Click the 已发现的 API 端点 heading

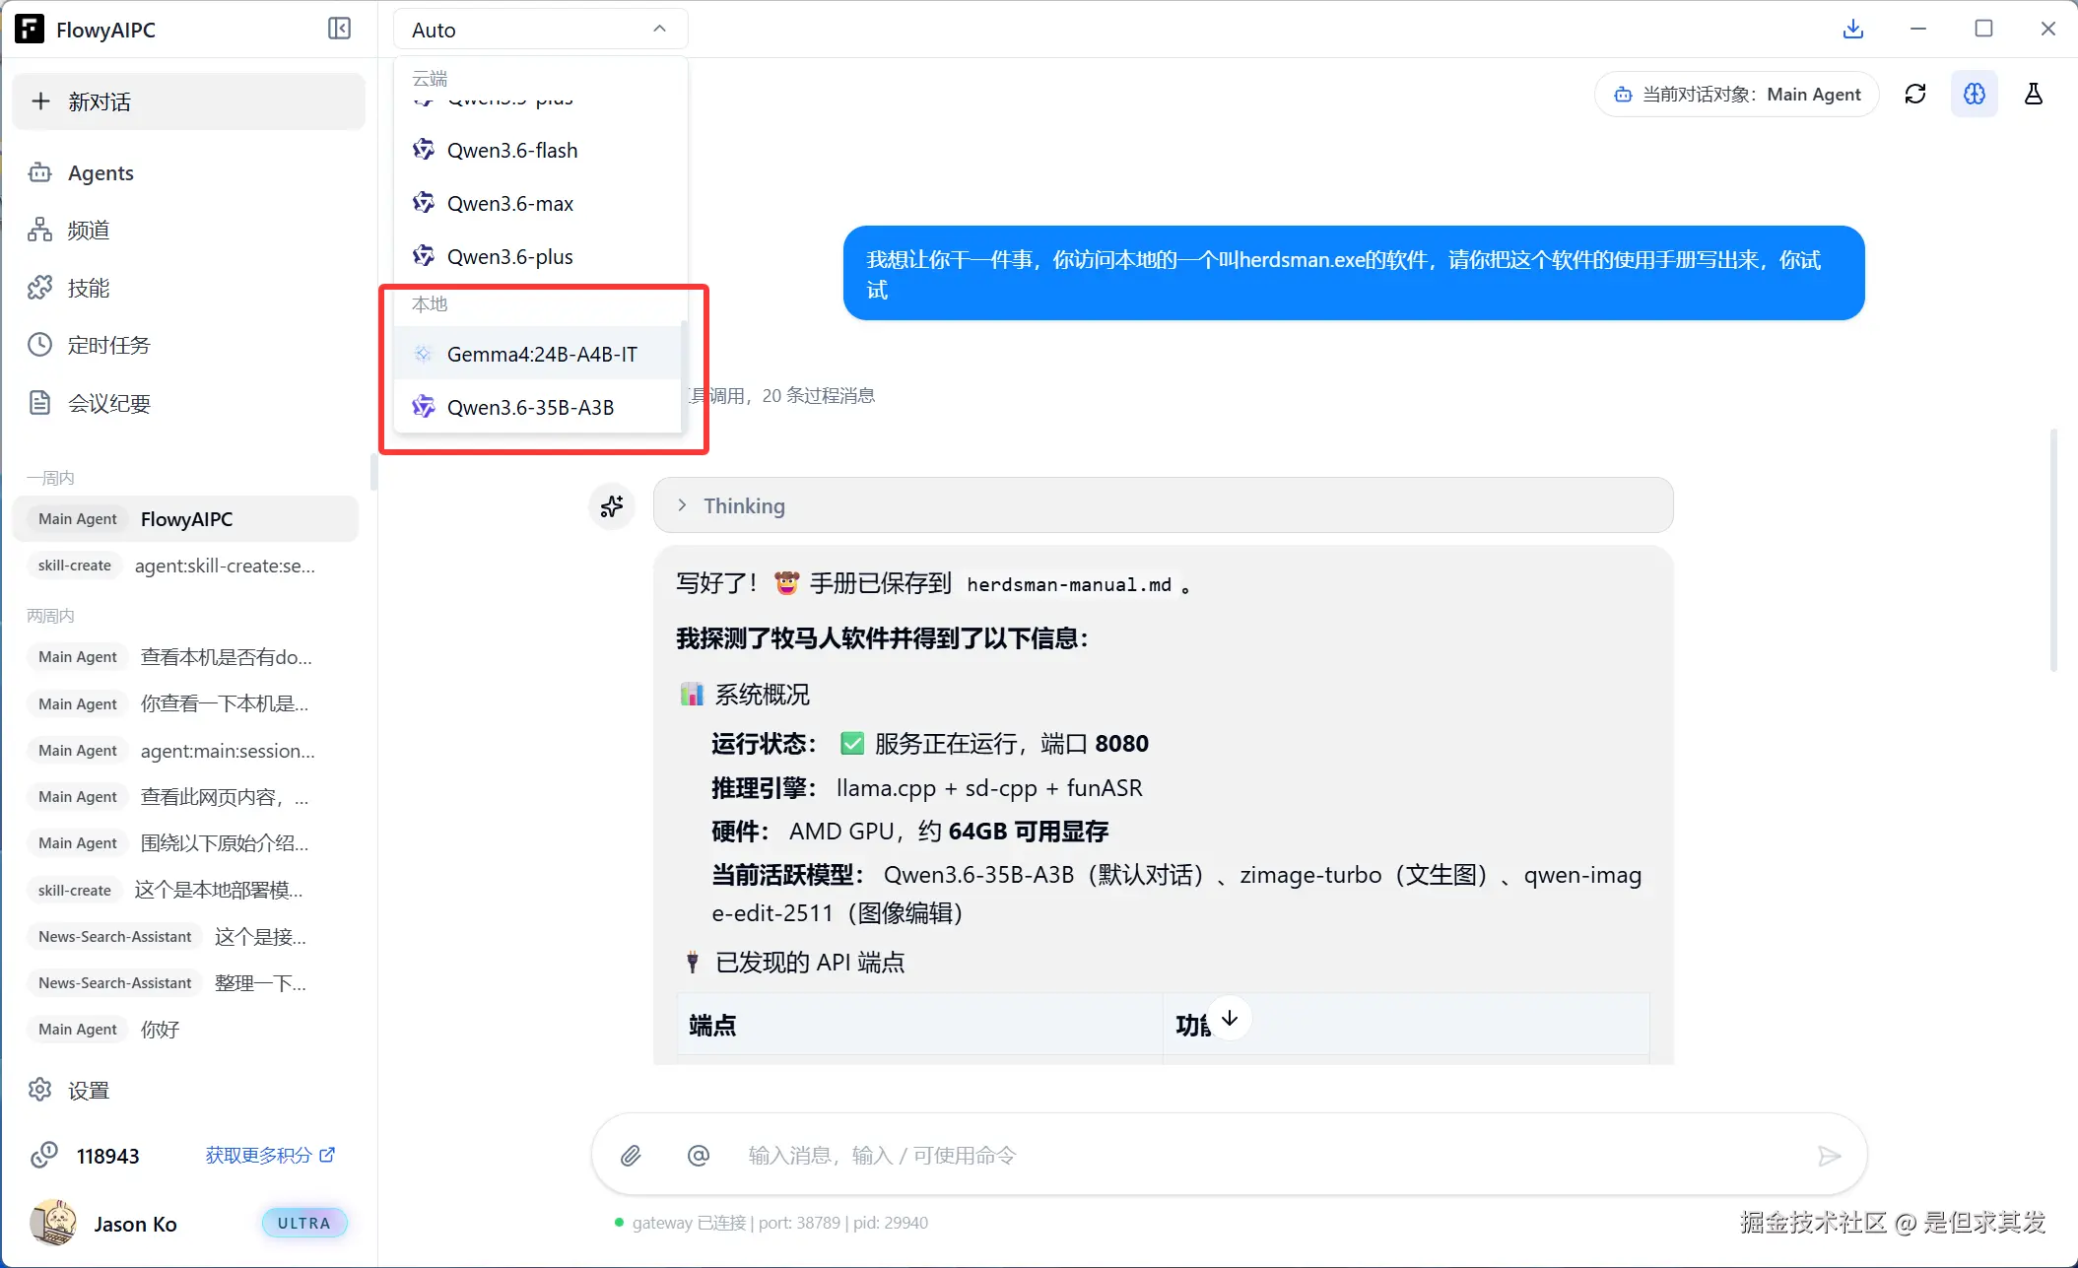pyautogui.click(x=810, y=963)
